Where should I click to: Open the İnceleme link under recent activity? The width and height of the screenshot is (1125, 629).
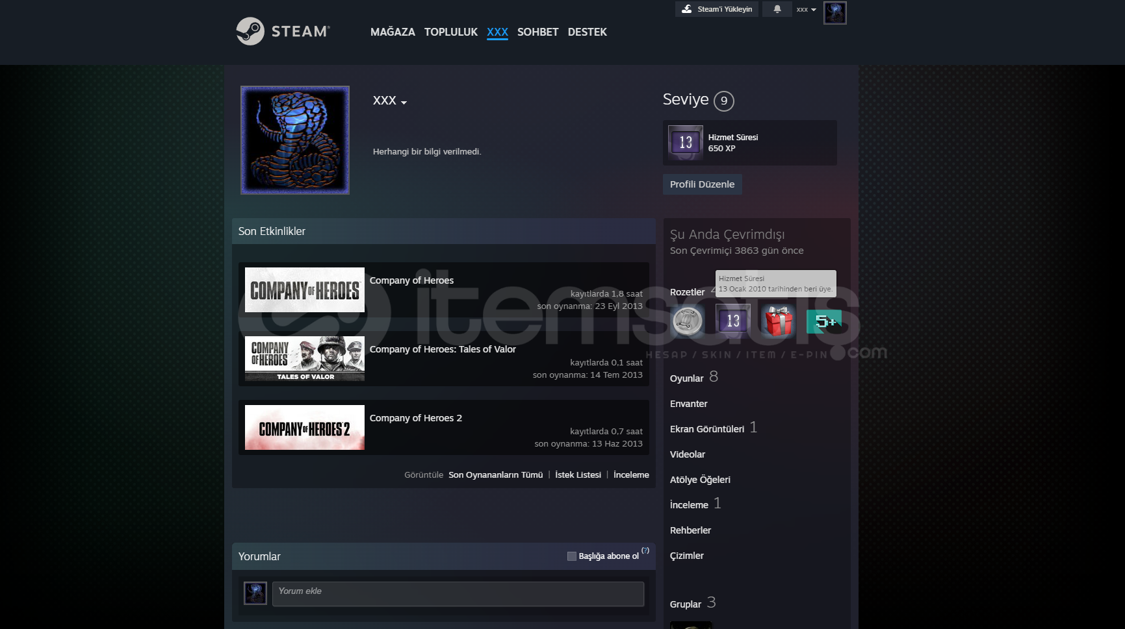[631, 475]
